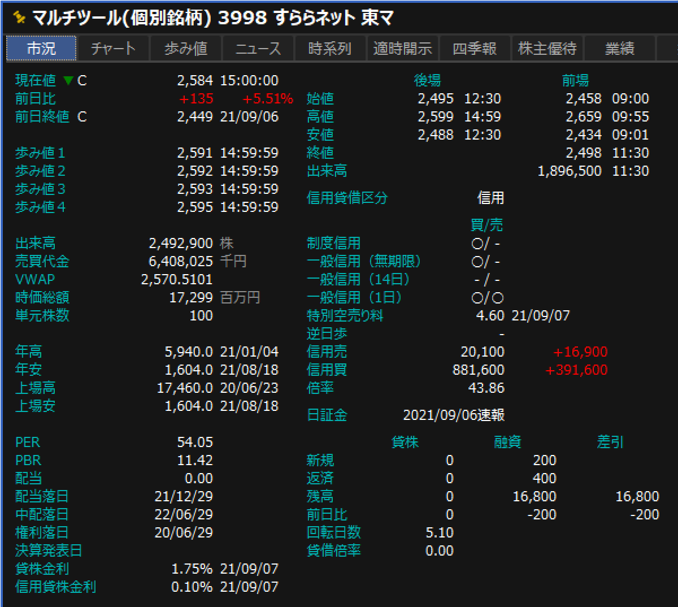Select the 四季報 tab
Image resolution: width=678 pixels, height=607 pixels.
point(475,49)
